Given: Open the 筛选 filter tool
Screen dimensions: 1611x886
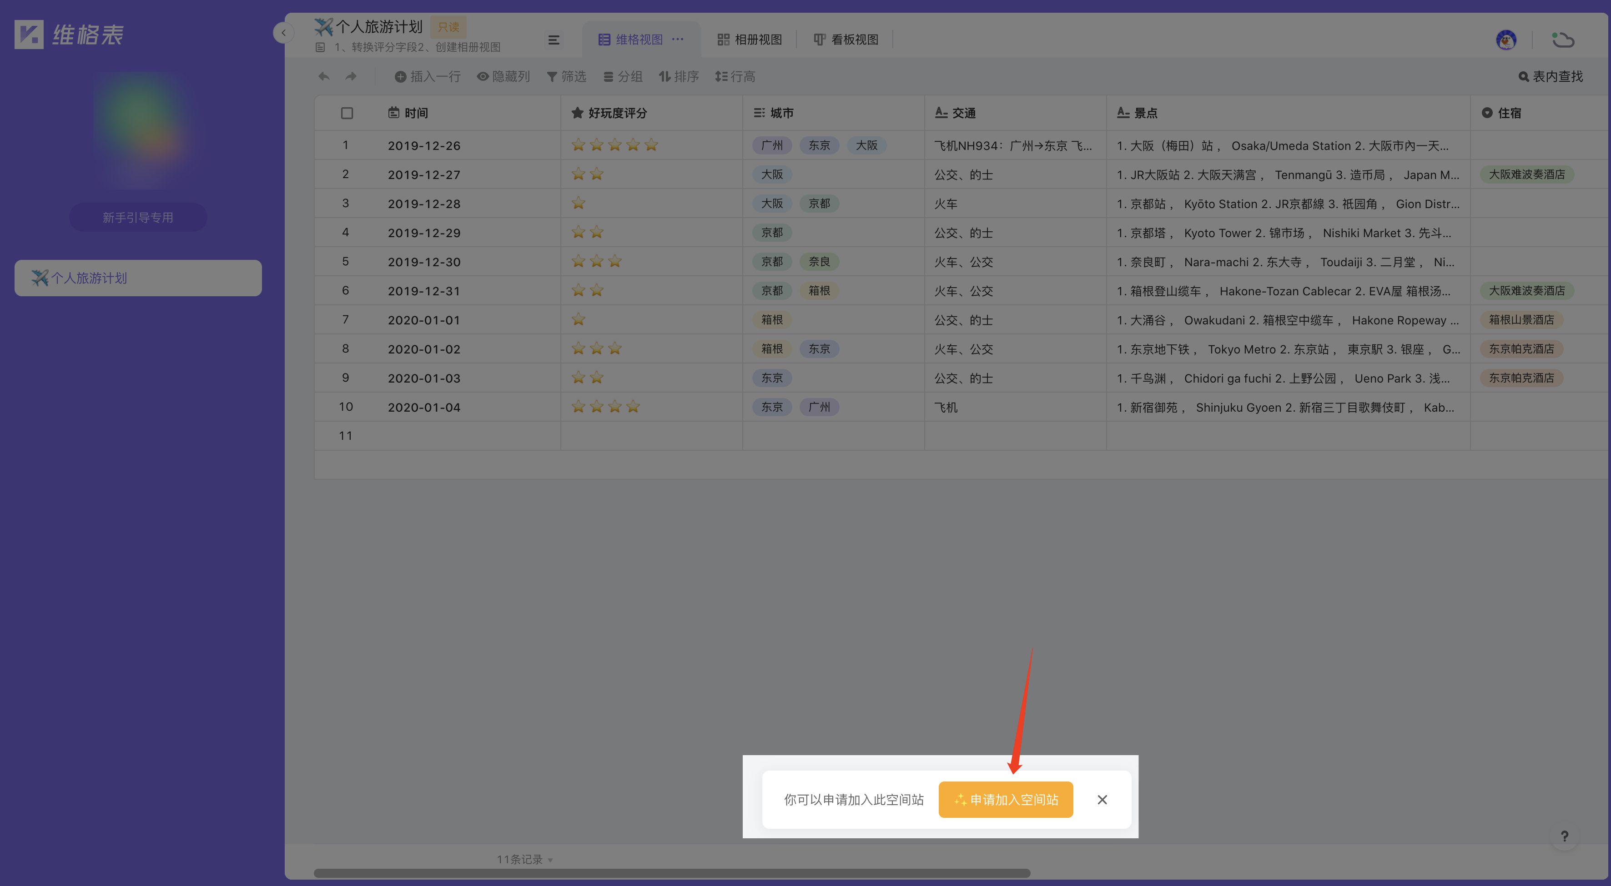Looking at the screenshot, I should [x=567, y=76].
